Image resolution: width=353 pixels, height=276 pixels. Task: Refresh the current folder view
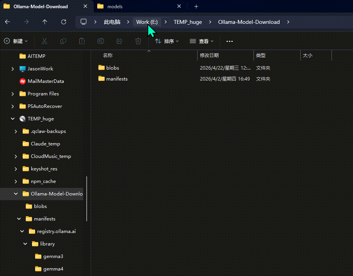click(64, 22)
